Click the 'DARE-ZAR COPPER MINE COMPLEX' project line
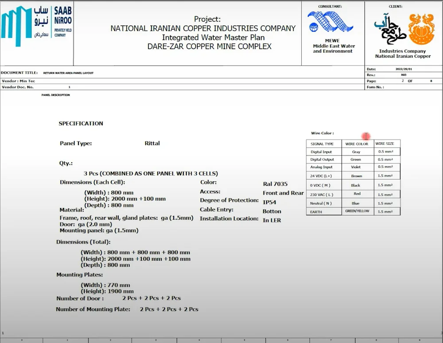Image resolution: width=443 pixels, height=343 pixels. point(210,47)
